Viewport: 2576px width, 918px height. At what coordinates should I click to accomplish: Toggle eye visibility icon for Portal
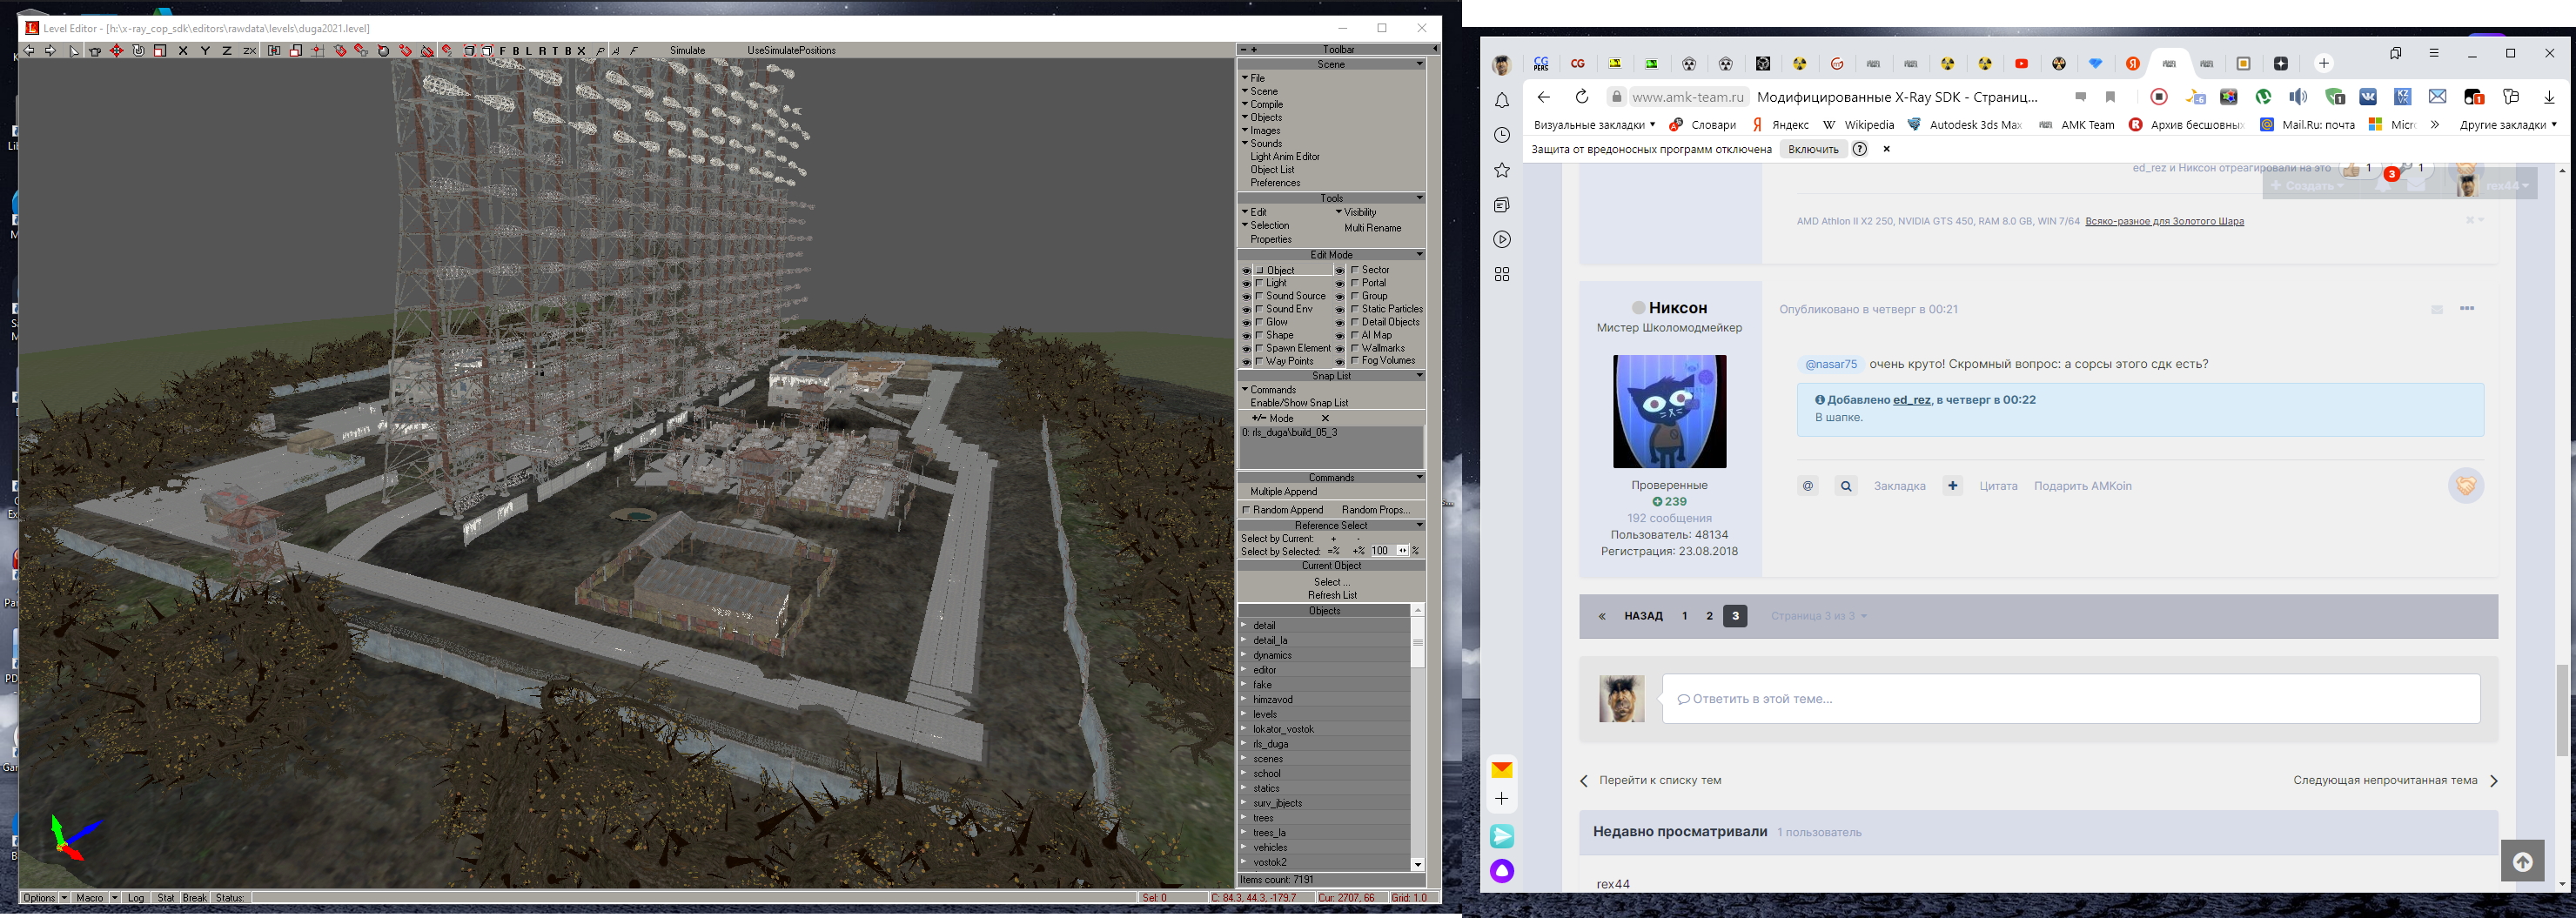[1340, 284]
